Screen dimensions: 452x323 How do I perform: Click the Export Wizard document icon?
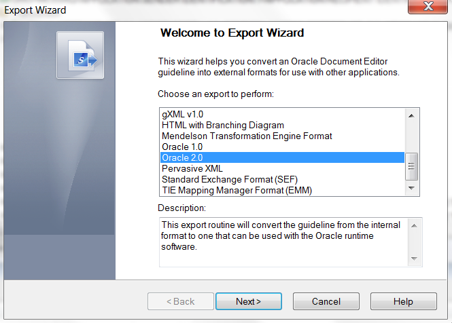point(80,55)
